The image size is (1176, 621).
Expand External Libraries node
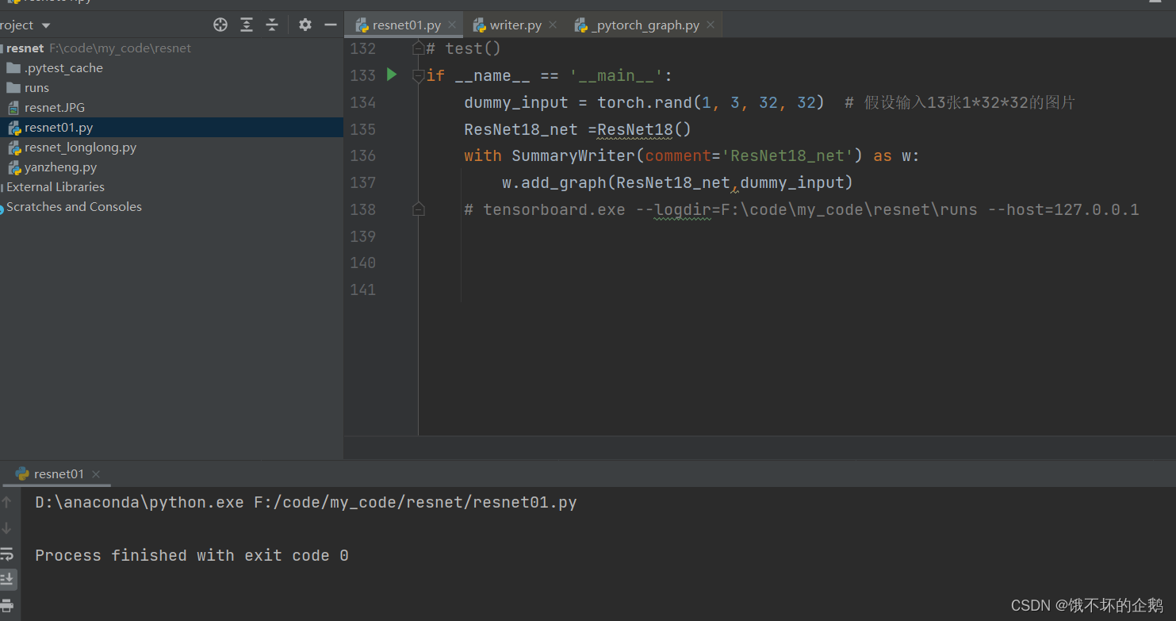click(x=171, y=186)
